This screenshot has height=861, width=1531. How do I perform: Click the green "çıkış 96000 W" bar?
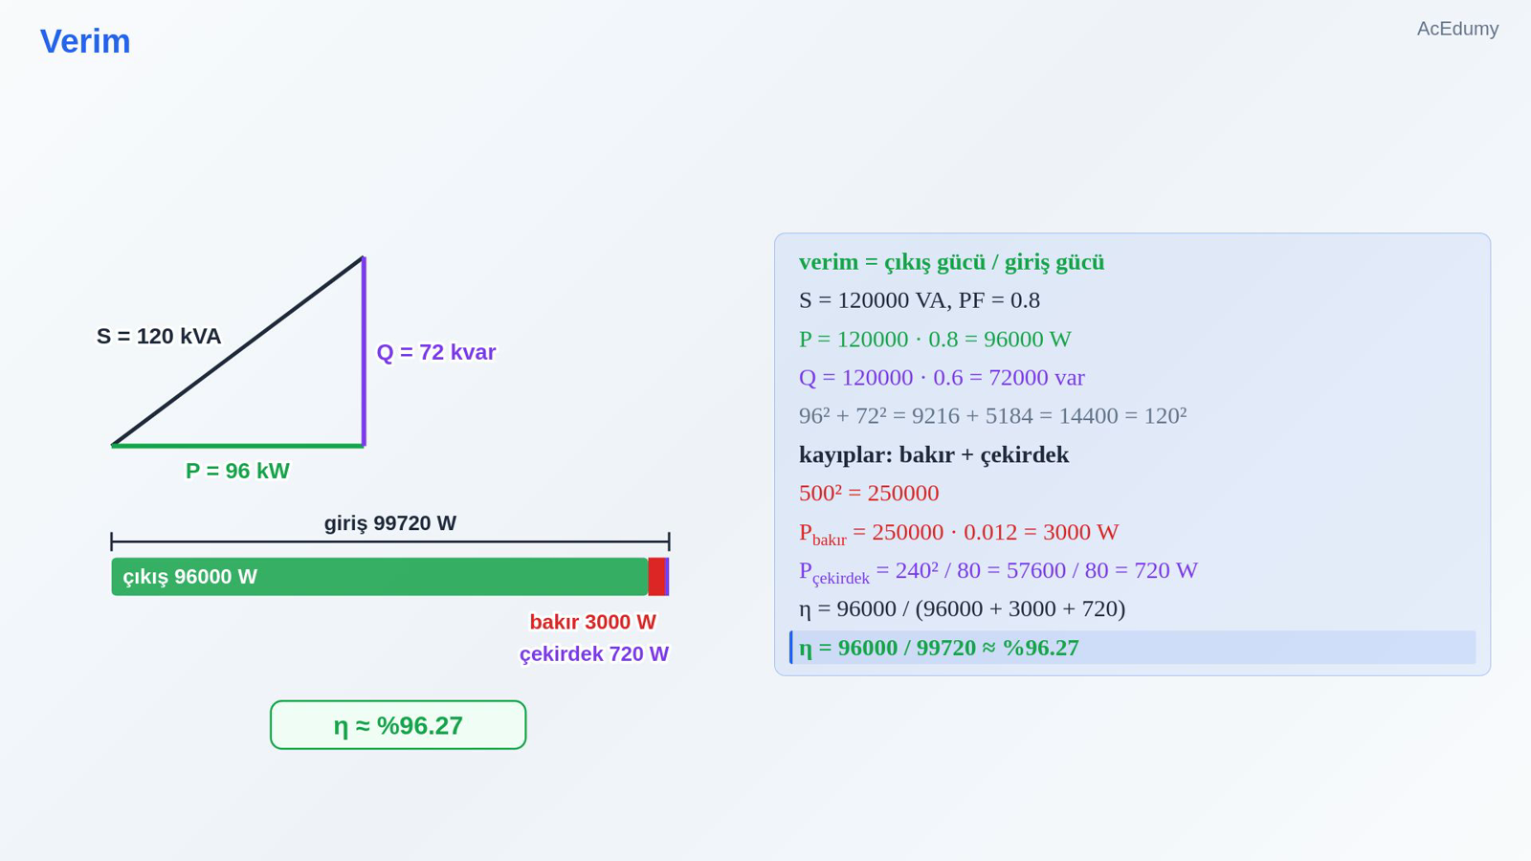click(x=380, y=577)
